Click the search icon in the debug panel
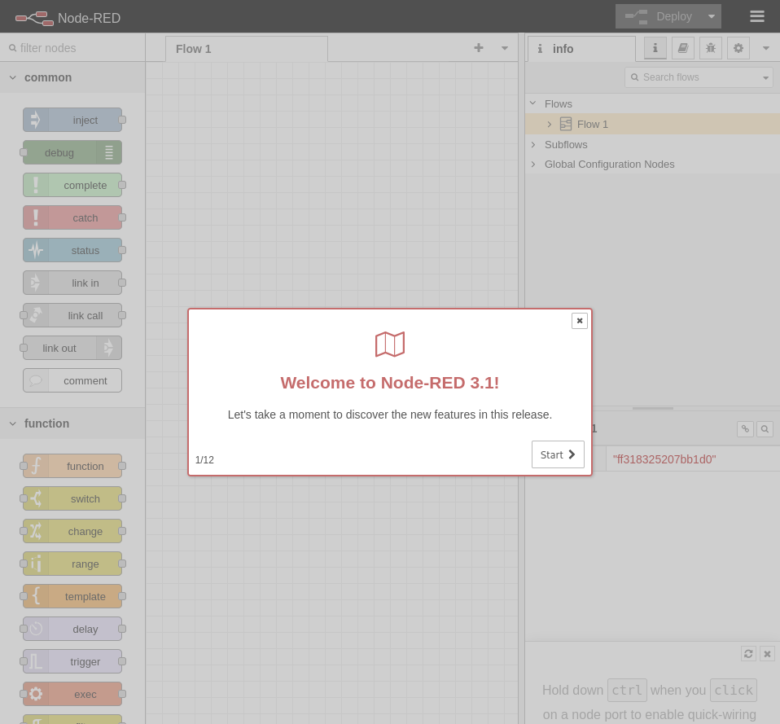This screenshot has height=724, width=780. [765, 428]
